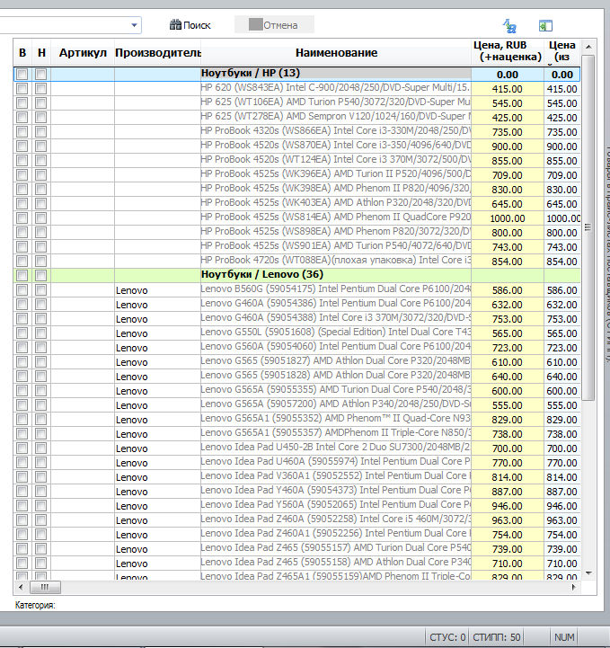610x648 pixels.
Task: Click the В column header
Action: pos(22,52)
